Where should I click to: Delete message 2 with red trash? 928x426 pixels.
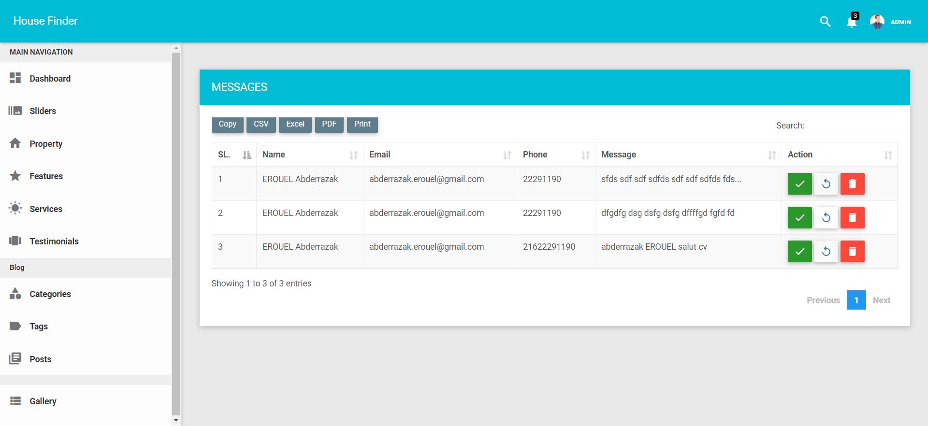click(x=853, y=218)
